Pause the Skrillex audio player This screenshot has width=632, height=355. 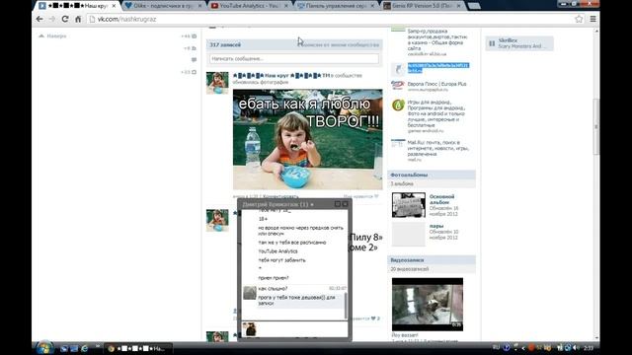click(492, 43)
